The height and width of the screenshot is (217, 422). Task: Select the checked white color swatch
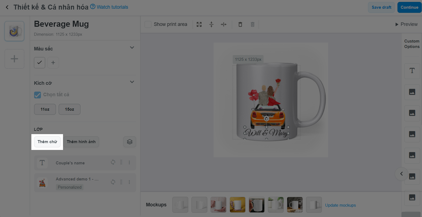[x=40, y=63]
